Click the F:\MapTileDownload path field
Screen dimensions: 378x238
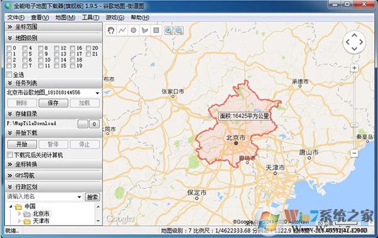pyautogui.click(x=40, y=123)
